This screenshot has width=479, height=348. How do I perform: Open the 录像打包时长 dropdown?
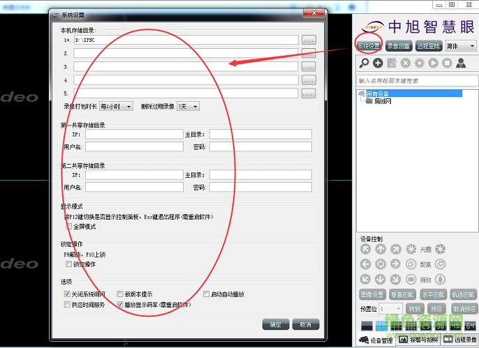pos(117,106)
